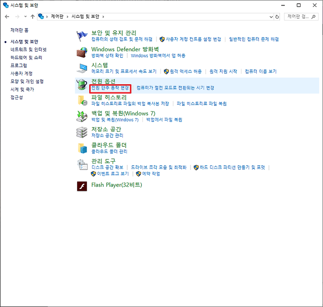323x307 pixels.
Task: Go up one level with the up arrow
Action: point(32,17)
